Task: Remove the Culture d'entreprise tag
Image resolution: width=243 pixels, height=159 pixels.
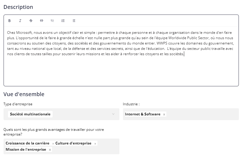Action: [x=95, y=144]
